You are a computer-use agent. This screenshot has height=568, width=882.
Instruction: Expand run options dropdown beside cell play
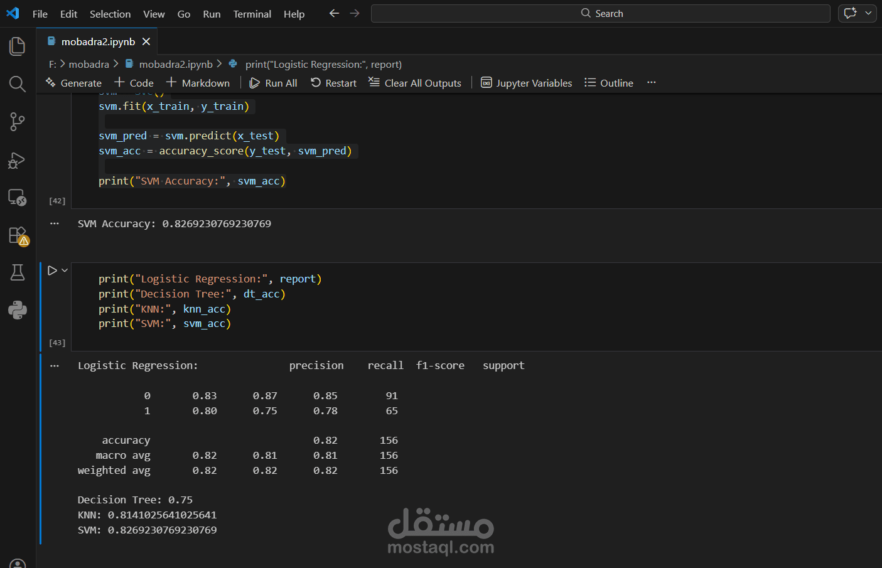pyautogui.click(x=65, y=271)
